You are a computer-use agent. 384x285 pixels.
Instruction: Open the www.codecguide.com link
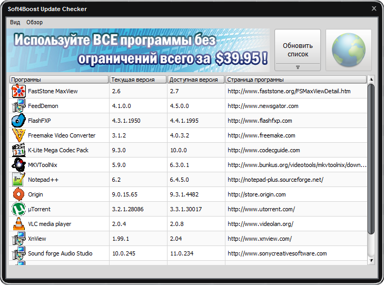tap(264, 150)
